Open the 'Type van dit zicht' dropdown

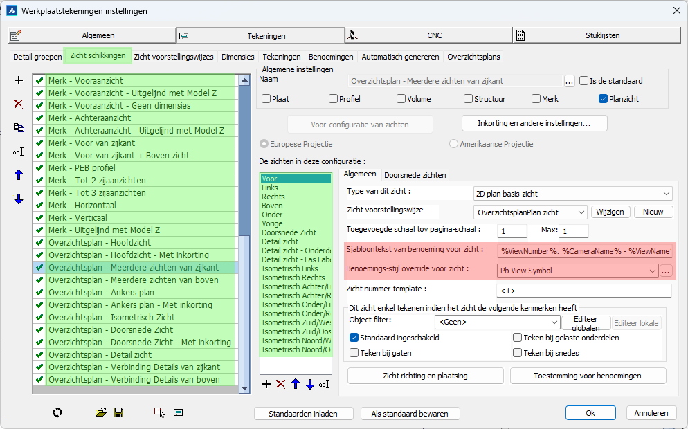[x=572, y=193]
